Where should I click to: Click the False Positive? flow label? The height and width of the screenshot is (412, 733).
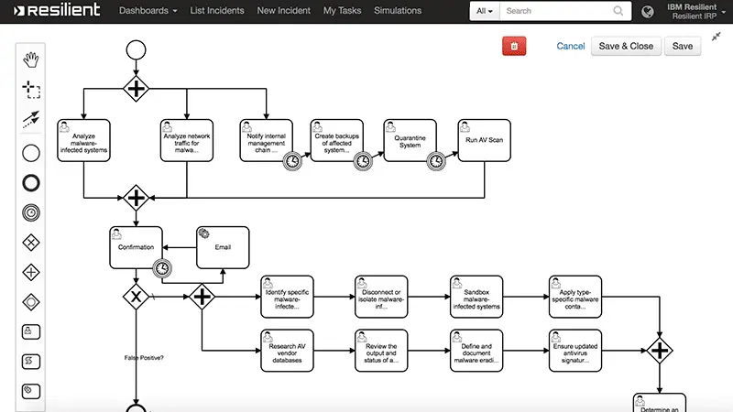(144, 358)
